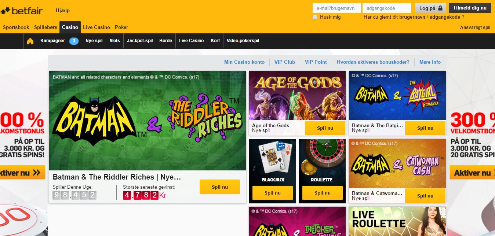Open the Age of the Gods thumbnail
This screenshot has height=236, width=495.
[x=297, y=96]
